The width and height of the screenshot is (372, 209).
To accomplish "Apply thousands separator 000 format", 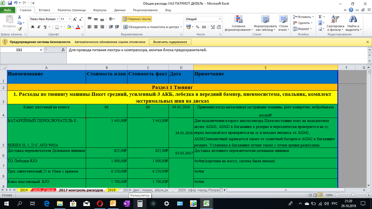I will [x=204, y=27].
